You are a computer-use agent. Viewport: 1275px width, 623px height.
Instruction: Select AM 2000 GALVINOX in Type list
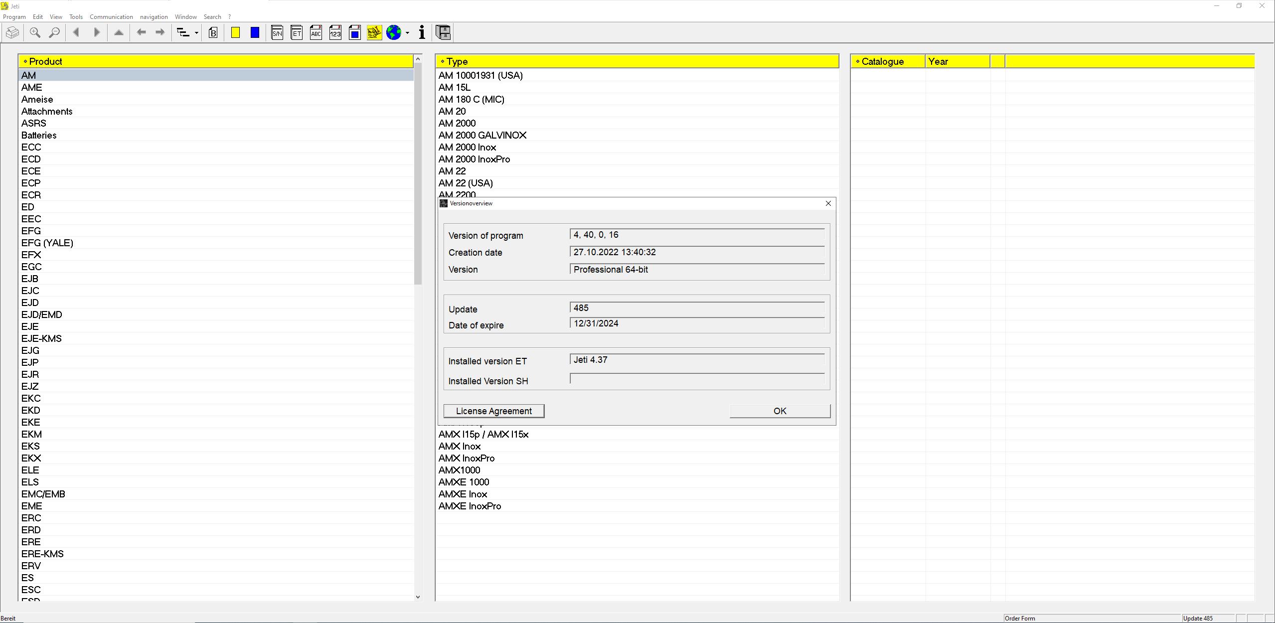point(637,135)
